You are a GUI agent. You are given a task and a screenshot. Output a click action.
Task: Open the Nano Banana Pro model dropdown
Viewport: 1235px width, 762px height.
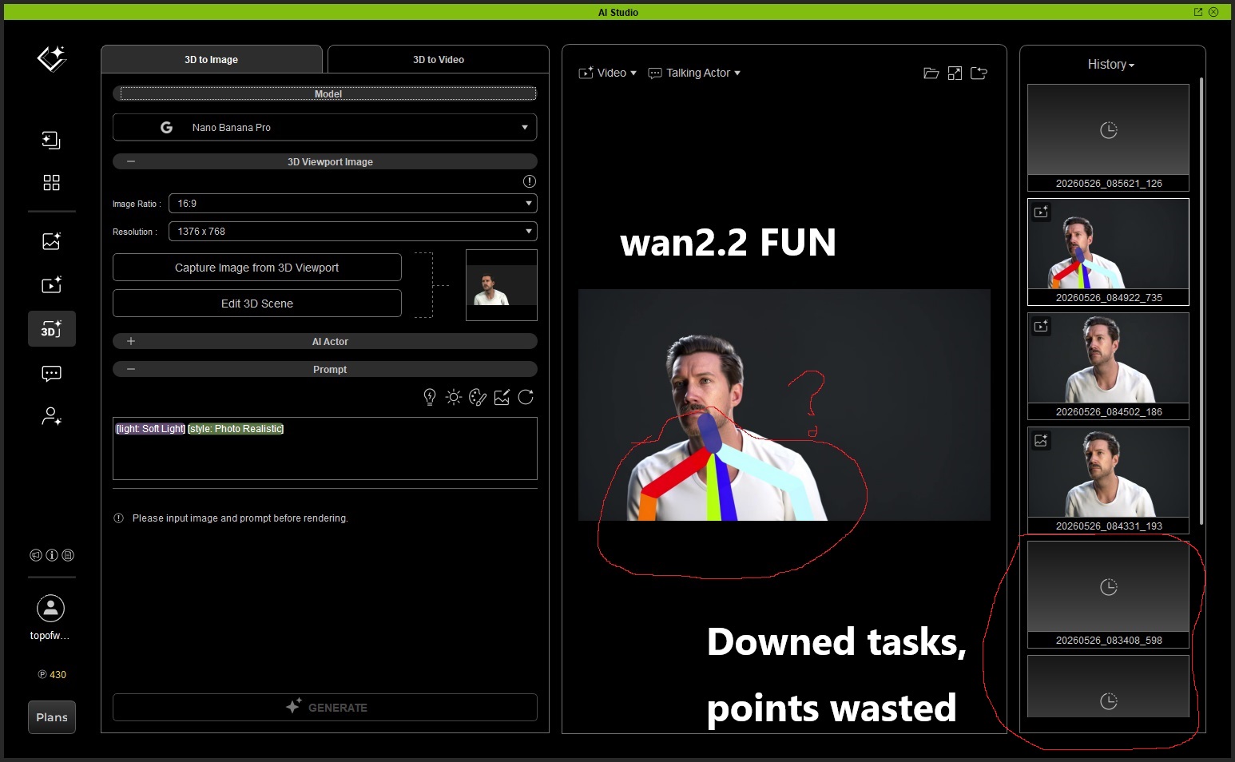324,128
